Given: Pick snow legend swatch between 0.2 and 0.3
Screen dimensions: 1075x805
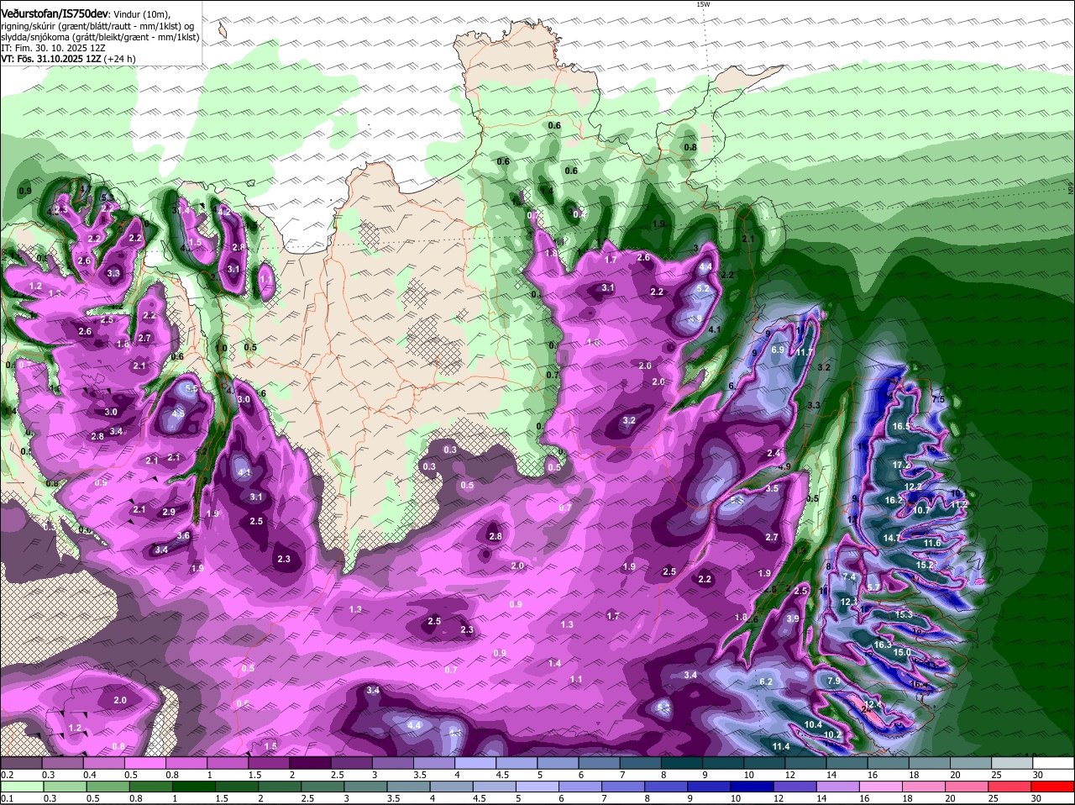Looking at the screenshot, I should [x=22, y=762].
